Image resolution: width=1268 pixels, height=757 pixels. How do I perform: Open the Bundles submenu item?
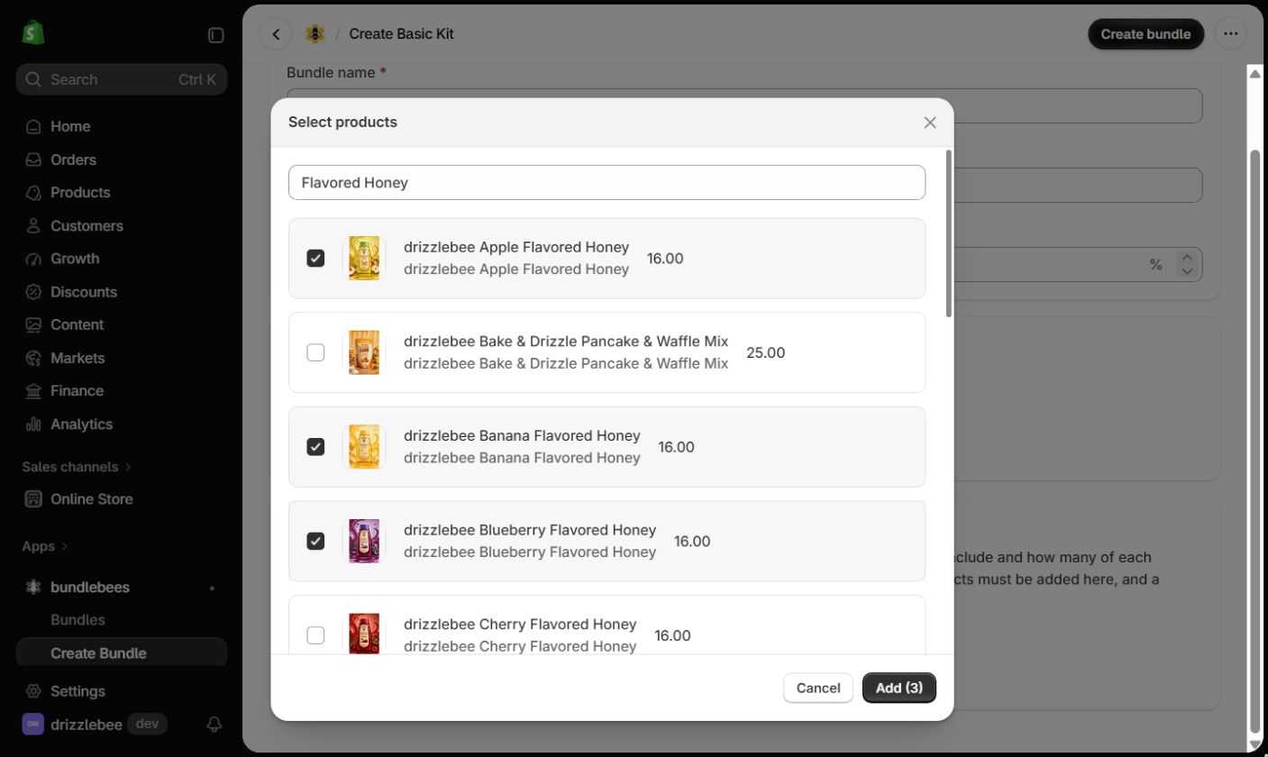[x=122, y=620]
